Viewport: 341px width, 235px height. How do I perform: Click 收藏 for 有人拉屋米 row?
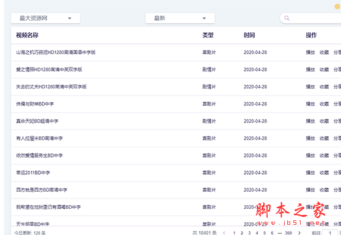324,138
